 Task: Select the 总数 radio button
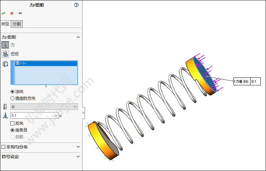(x=12, y=137)
